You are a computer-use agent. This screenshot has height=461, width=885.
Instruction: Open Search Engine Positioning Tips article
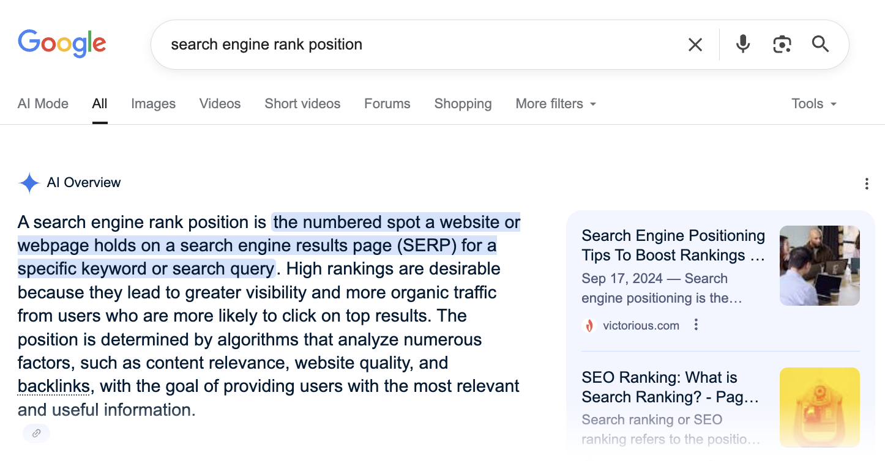(x=673, y=245)
